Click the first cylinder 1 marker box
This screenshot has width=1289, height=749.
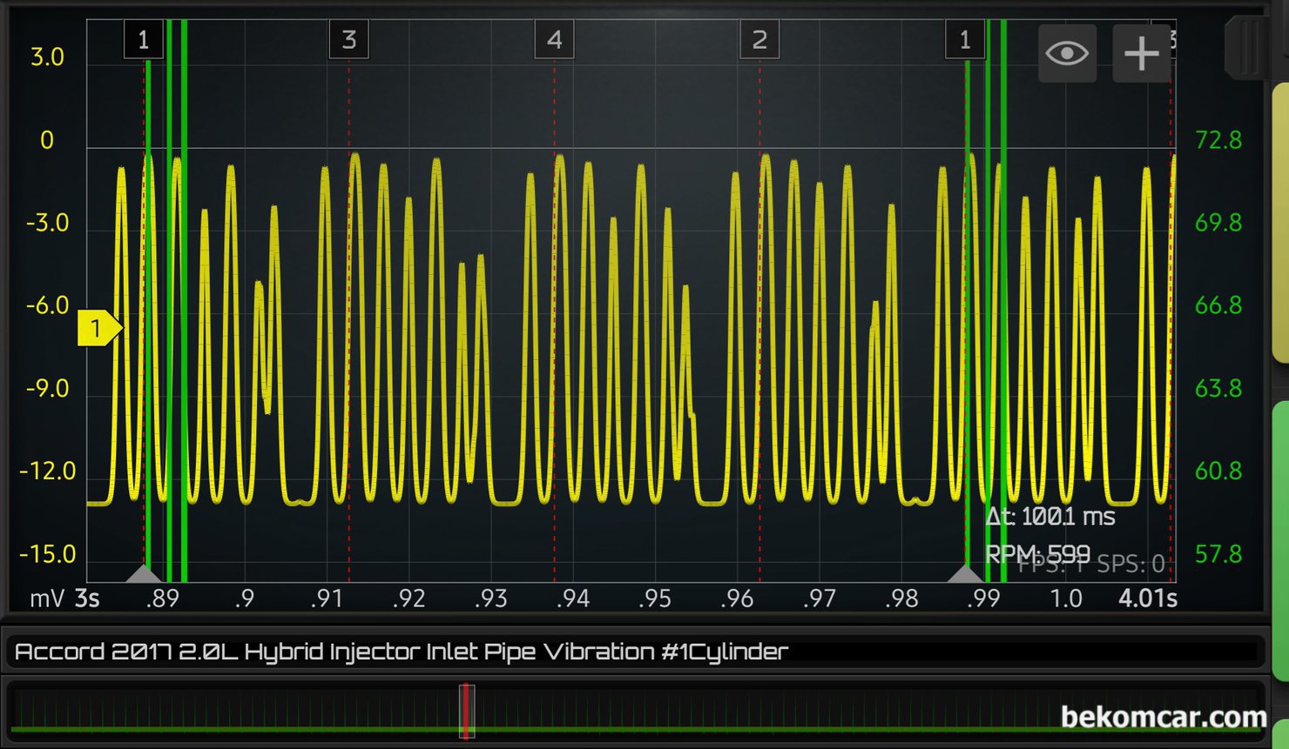point(144,40)
